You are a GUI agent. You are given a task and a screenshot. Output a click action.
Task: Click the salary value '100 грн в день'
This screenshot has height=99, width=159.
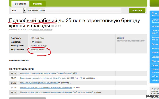37,38
